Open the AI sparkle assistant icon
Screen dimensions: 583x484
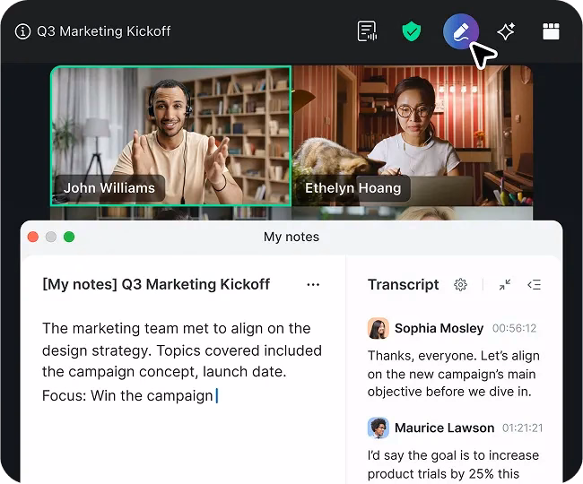(x=506, y=31)
